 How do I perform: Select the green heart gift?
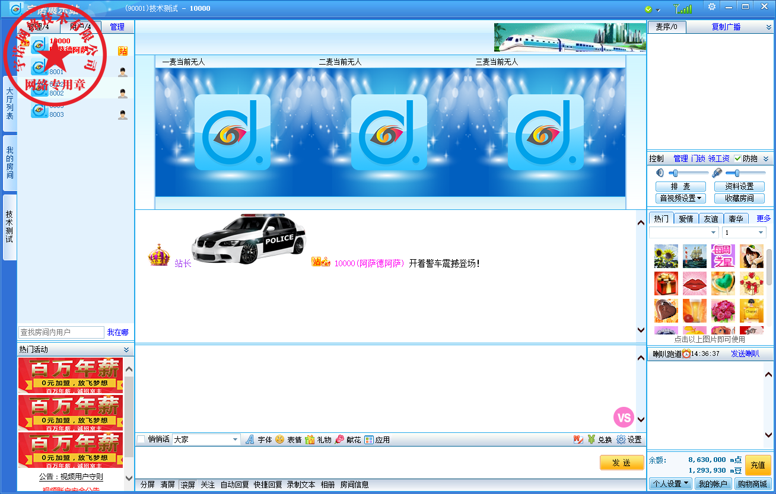tap(723, 283)
